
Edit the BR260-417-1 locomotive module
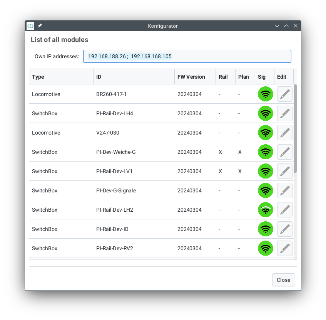coord(284,94)
